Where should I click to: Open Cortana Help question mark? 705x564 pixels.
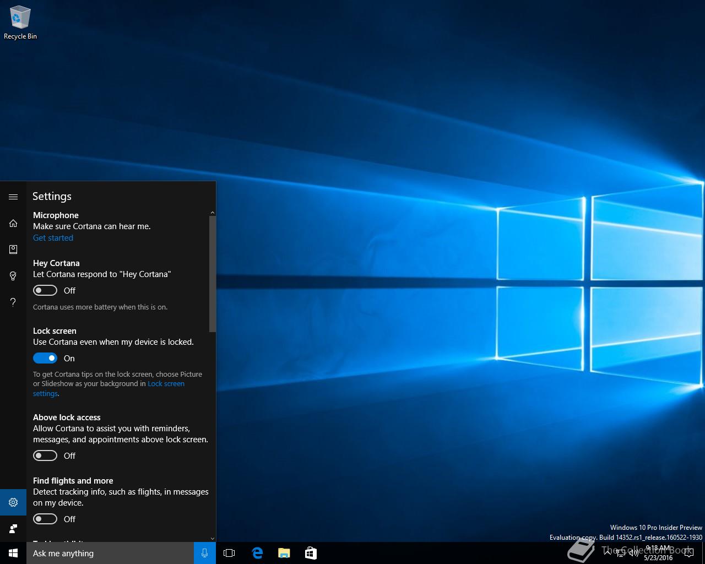coord(13,302)
